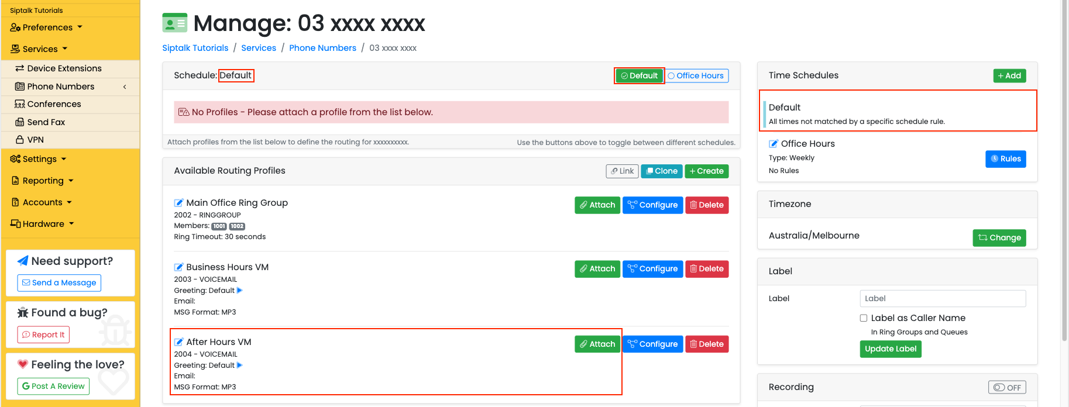Attach the Business Hours VM profile

coord(597,268)
